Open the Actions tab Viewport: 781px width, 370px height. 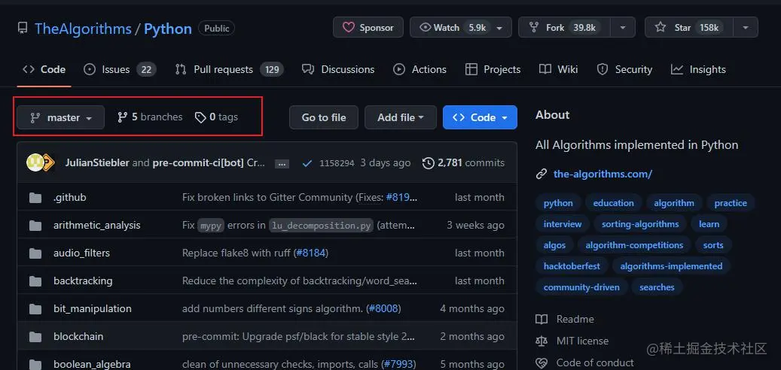click(x=420, y=70)
